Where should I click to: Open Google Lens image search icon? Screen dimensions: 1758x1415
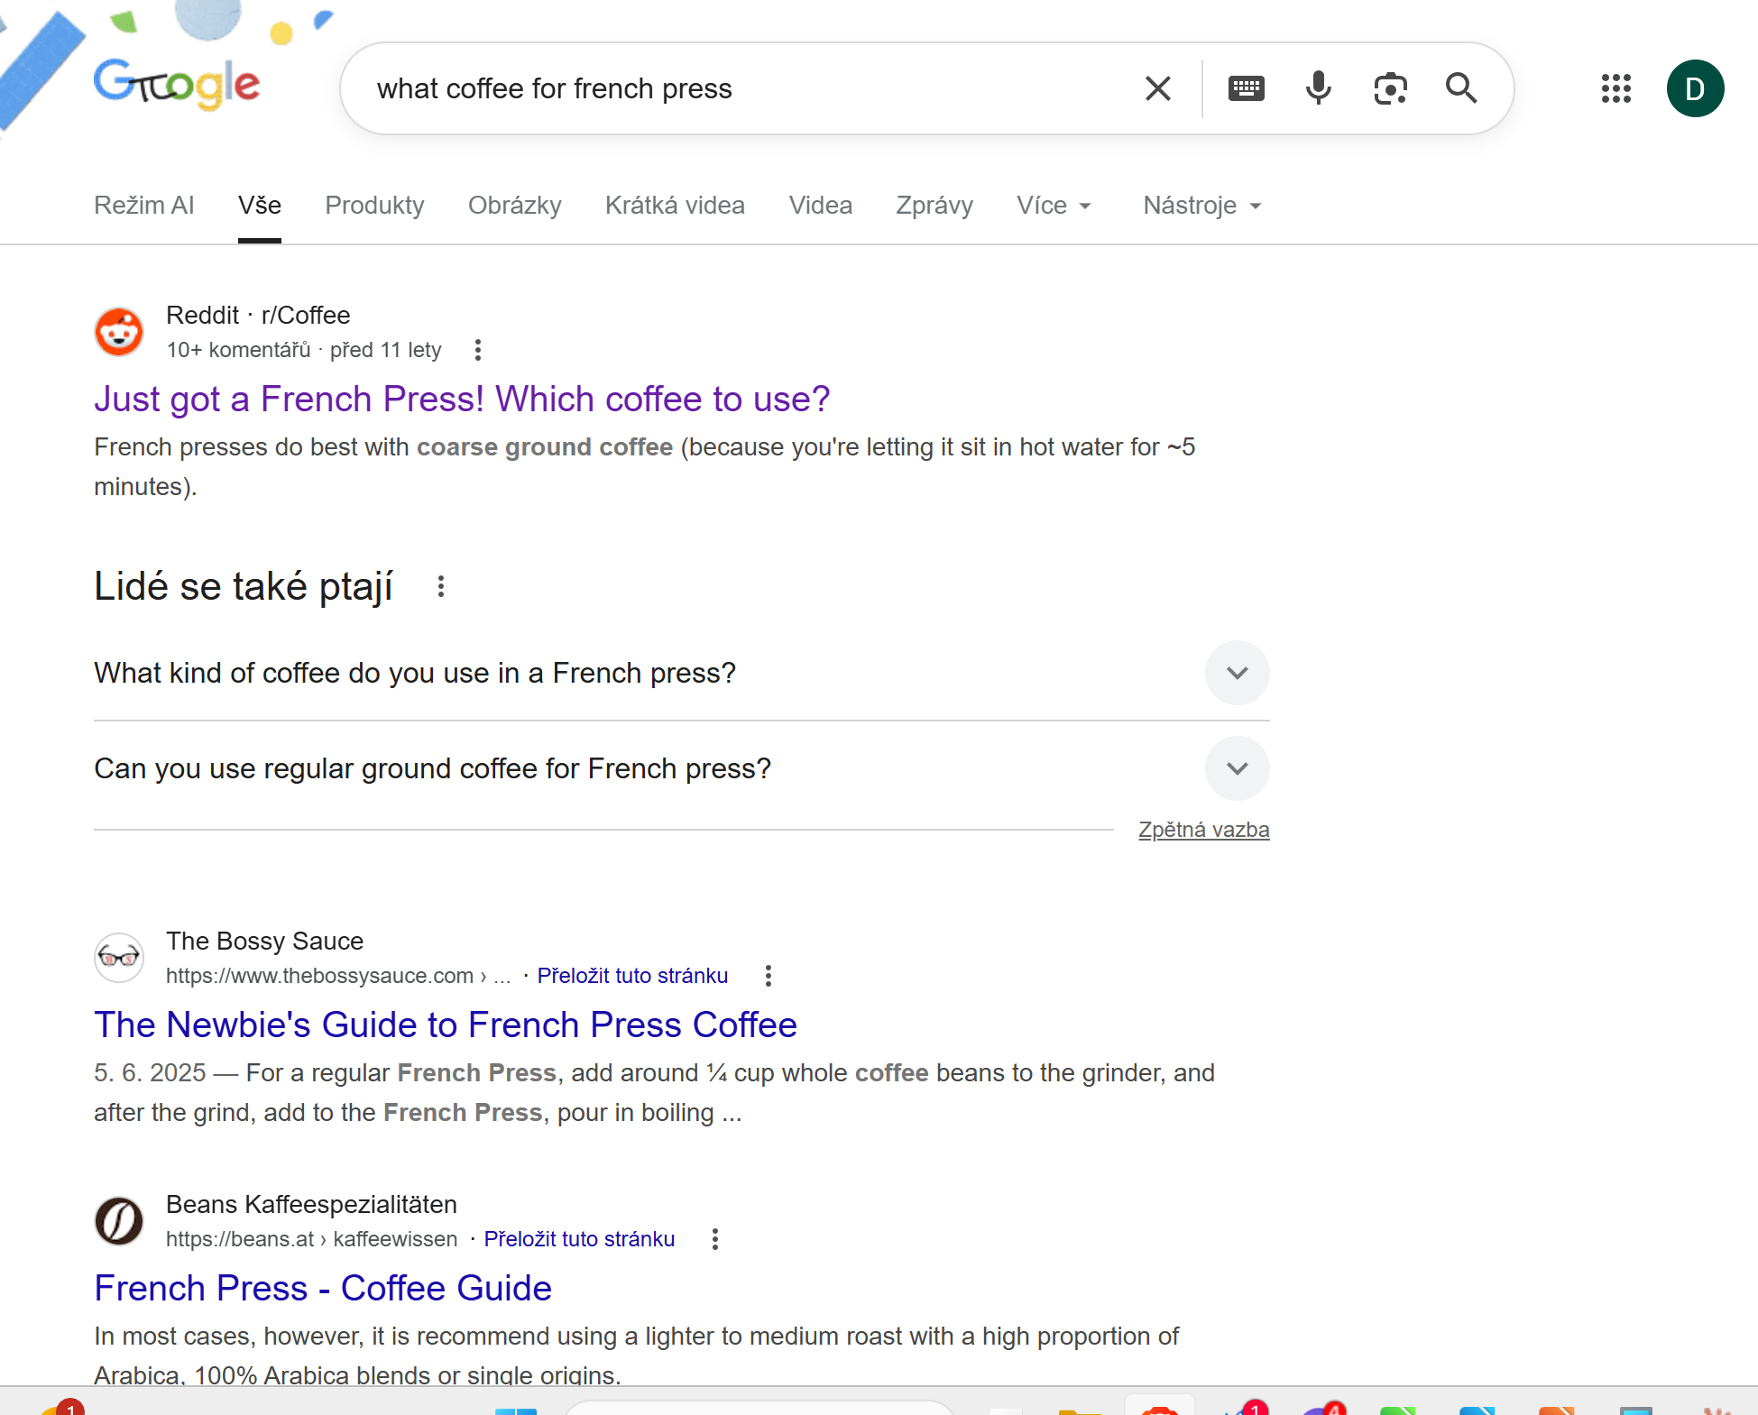1390,88
